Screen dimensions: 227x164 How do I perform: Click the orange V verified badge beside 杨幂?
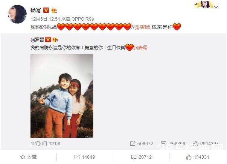(x=46, y=10)
